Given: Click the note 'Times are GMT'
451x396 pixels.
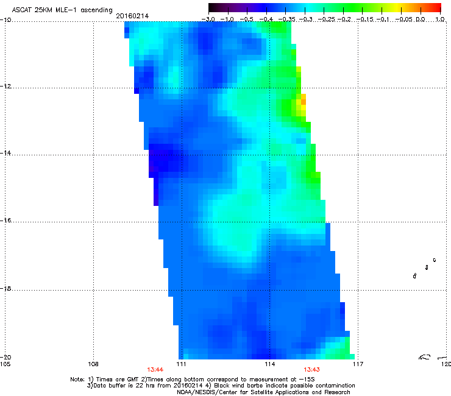Looking at the screenshot, I should pyautogui.click(x=117, y=380).
